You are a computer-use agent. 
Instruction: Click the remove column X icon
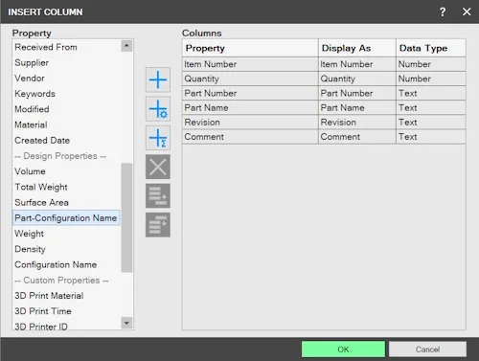tap(158, 167)
